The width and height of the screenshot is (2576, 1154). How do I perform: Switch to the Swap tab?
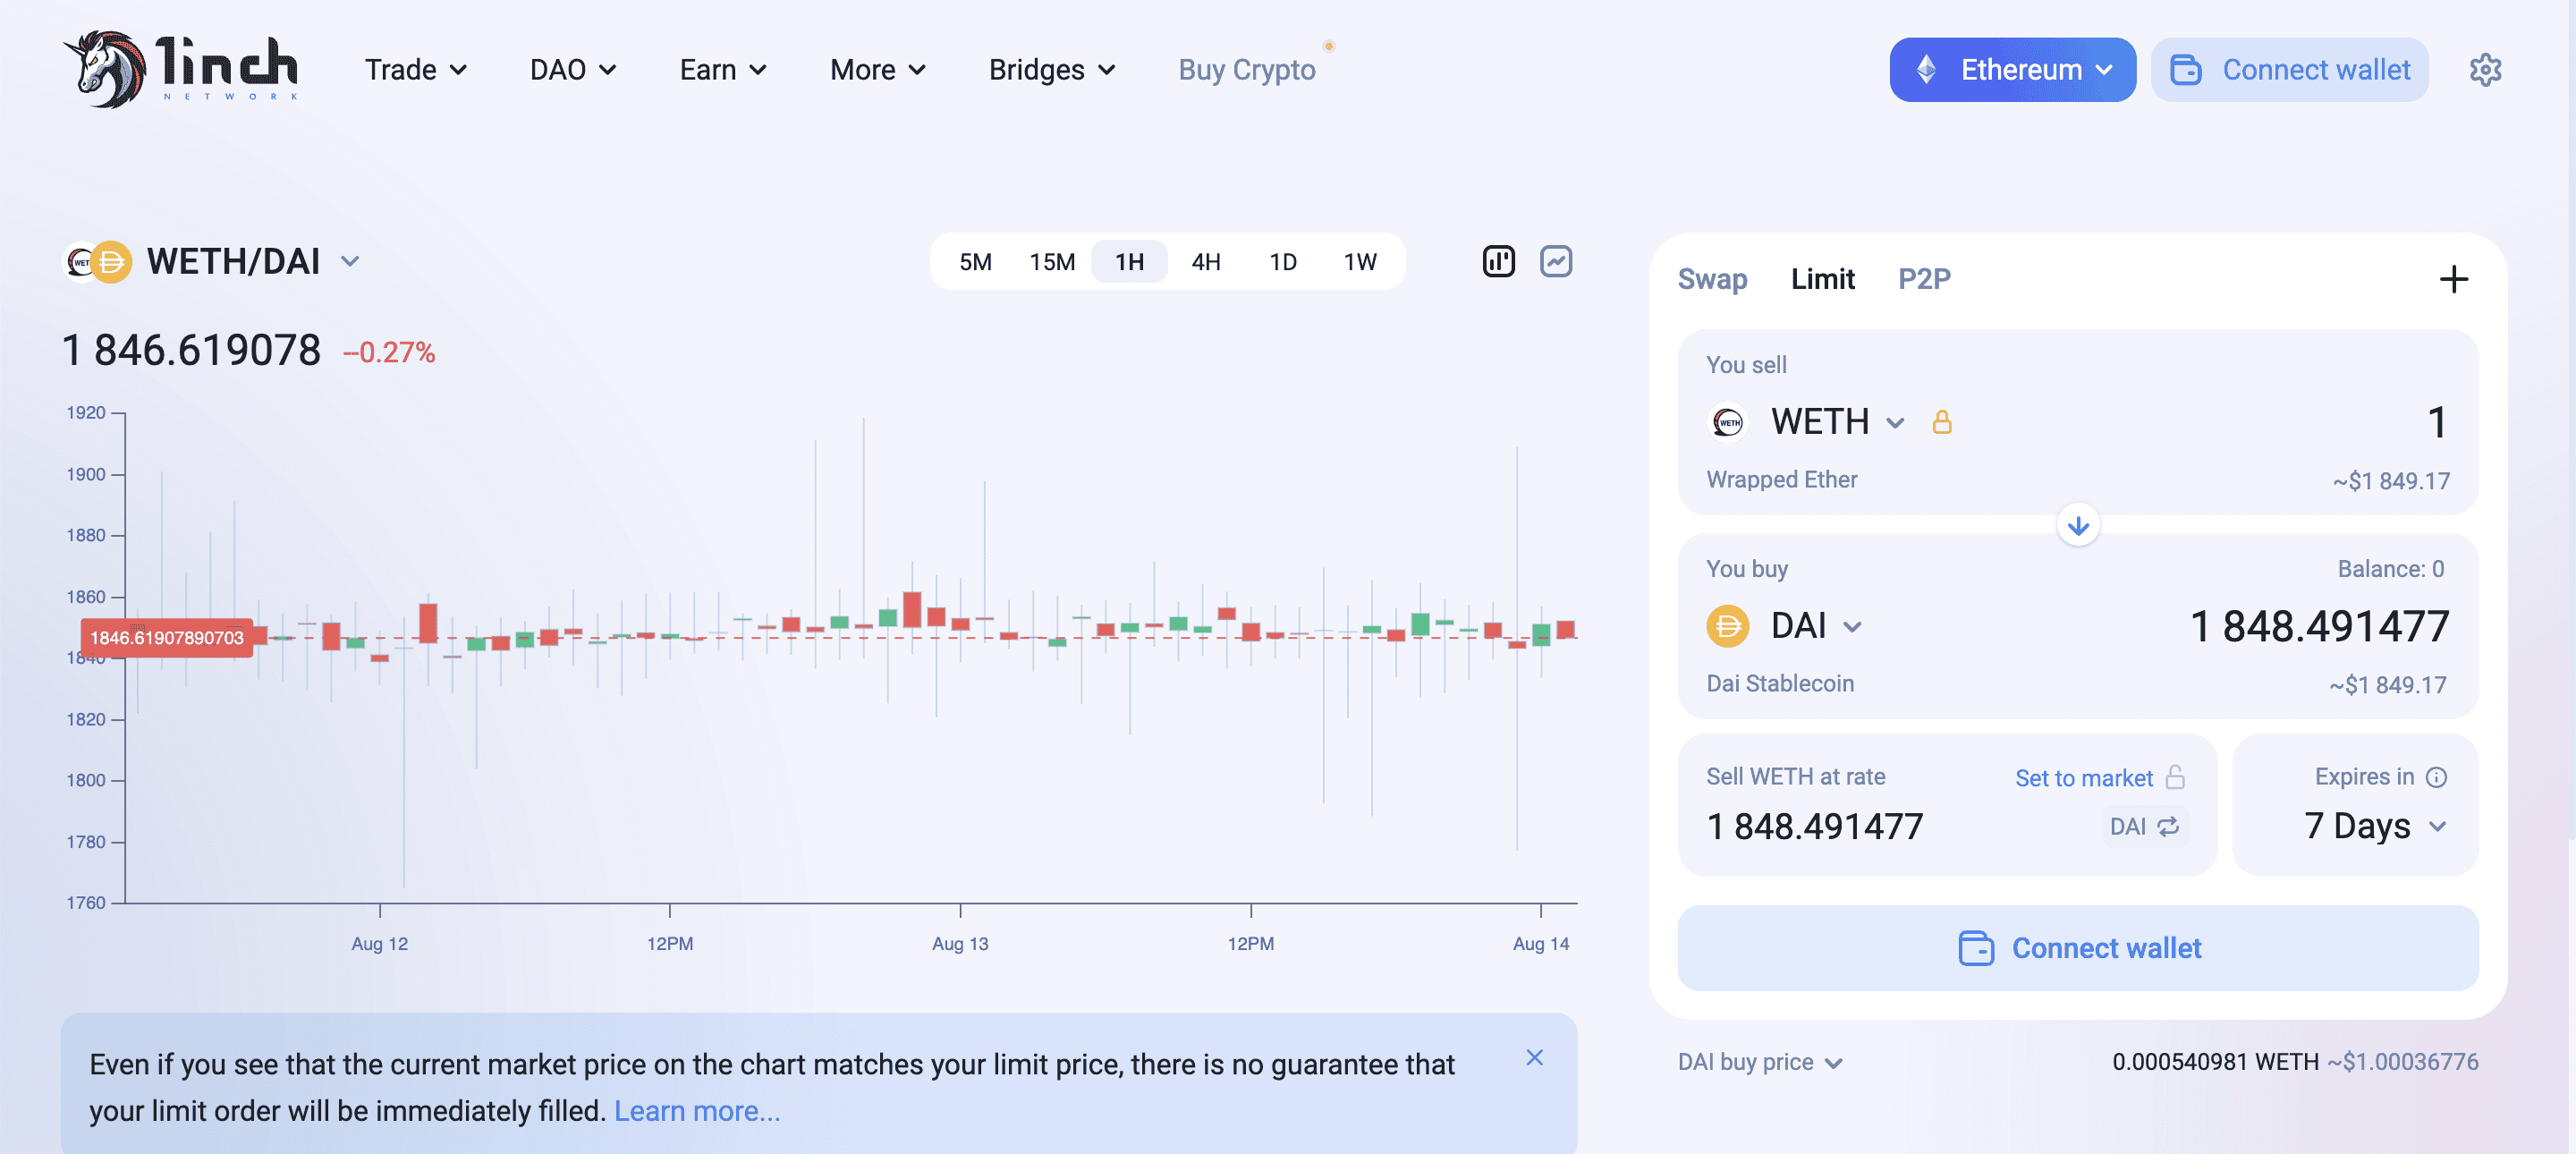(1712, 279)
